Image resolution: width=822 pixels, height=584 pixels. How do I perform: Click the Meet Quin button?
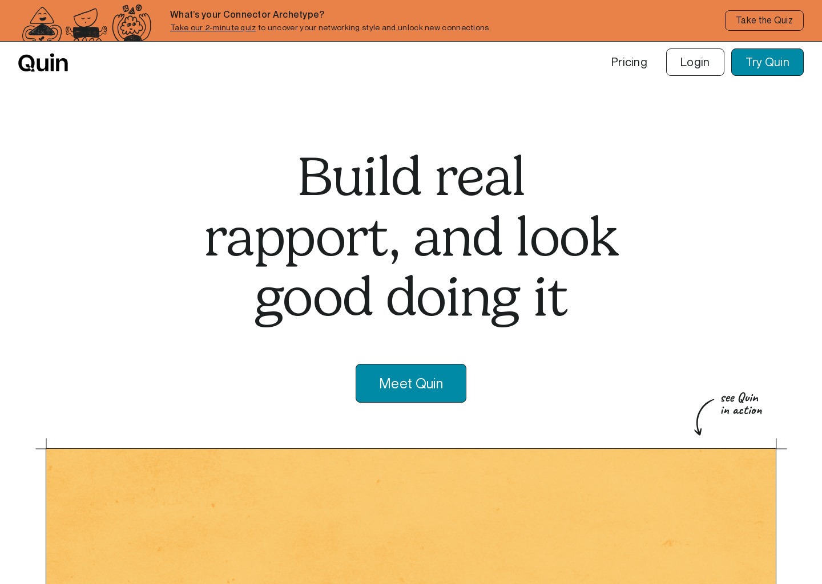411,383
